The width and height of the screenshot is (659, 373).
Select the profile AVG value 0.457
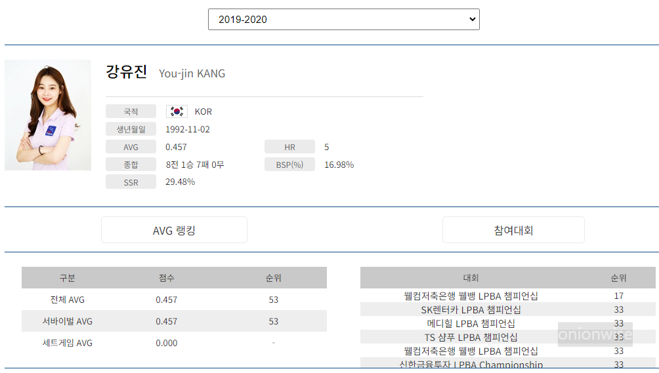(176, 147)
